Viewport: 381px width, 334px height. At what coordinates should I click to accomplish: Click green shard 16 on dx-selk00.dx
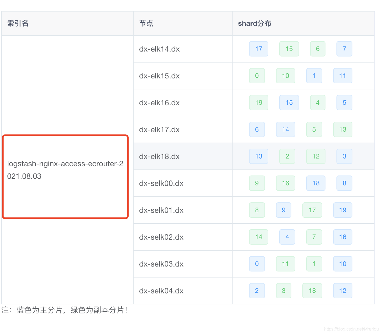[x=286, y=183]
